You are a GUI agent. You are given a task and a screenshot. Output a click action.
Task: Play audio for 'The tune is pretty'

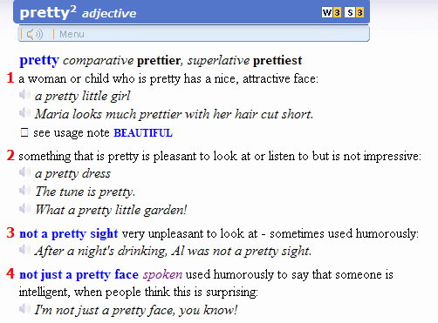point(24,191)
